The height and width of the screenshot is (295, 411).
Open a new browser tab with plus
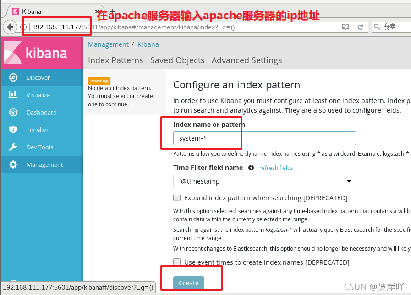[112, 11]
